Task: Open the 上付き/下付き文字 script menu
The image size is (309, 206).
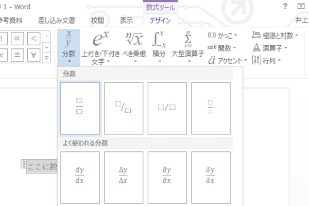Action: 100,48
